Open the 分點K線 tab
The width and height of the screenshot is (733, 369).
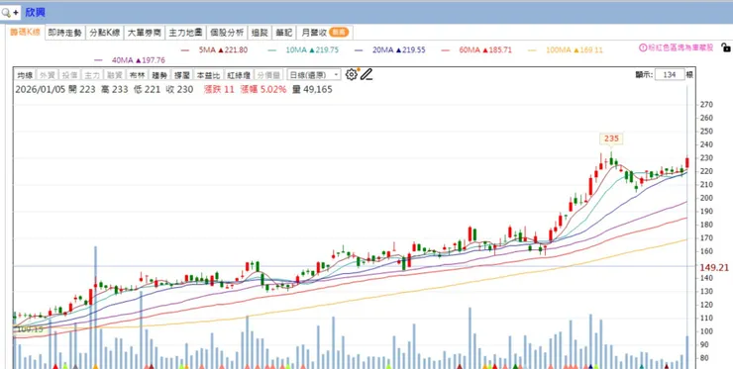[x=105, y=33]
